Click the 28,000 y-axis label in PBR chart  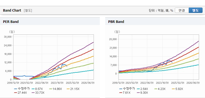[113, 39]
